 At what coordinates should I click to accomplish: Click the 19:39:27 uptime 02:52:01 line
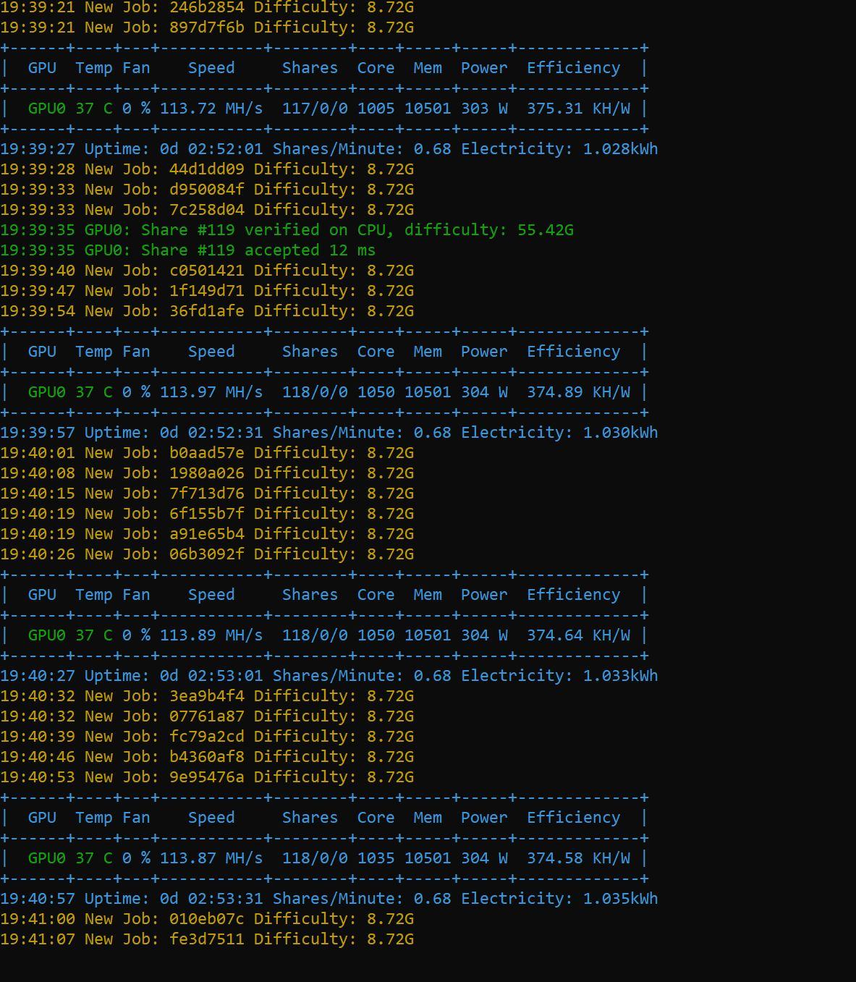click(x=329, y=149)
